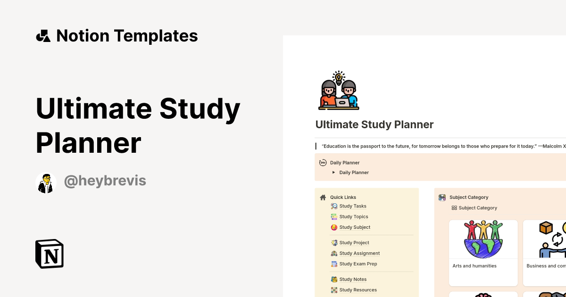566x297 pixels.
Task: Click the Arts and humanities category card
Action: [483, 253]
